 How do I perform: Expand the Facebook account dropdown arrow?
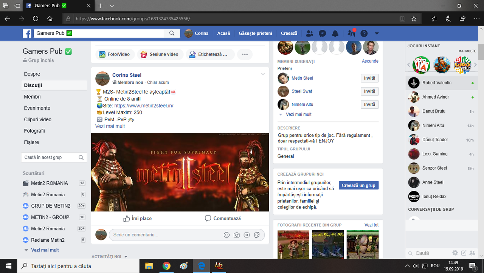tap(377, 34)
